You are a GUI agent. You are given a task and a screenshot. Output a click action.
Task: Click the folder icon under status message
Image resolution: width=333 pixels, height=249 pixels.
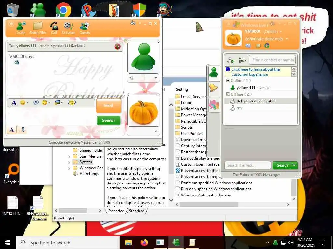tap(258, 46)
